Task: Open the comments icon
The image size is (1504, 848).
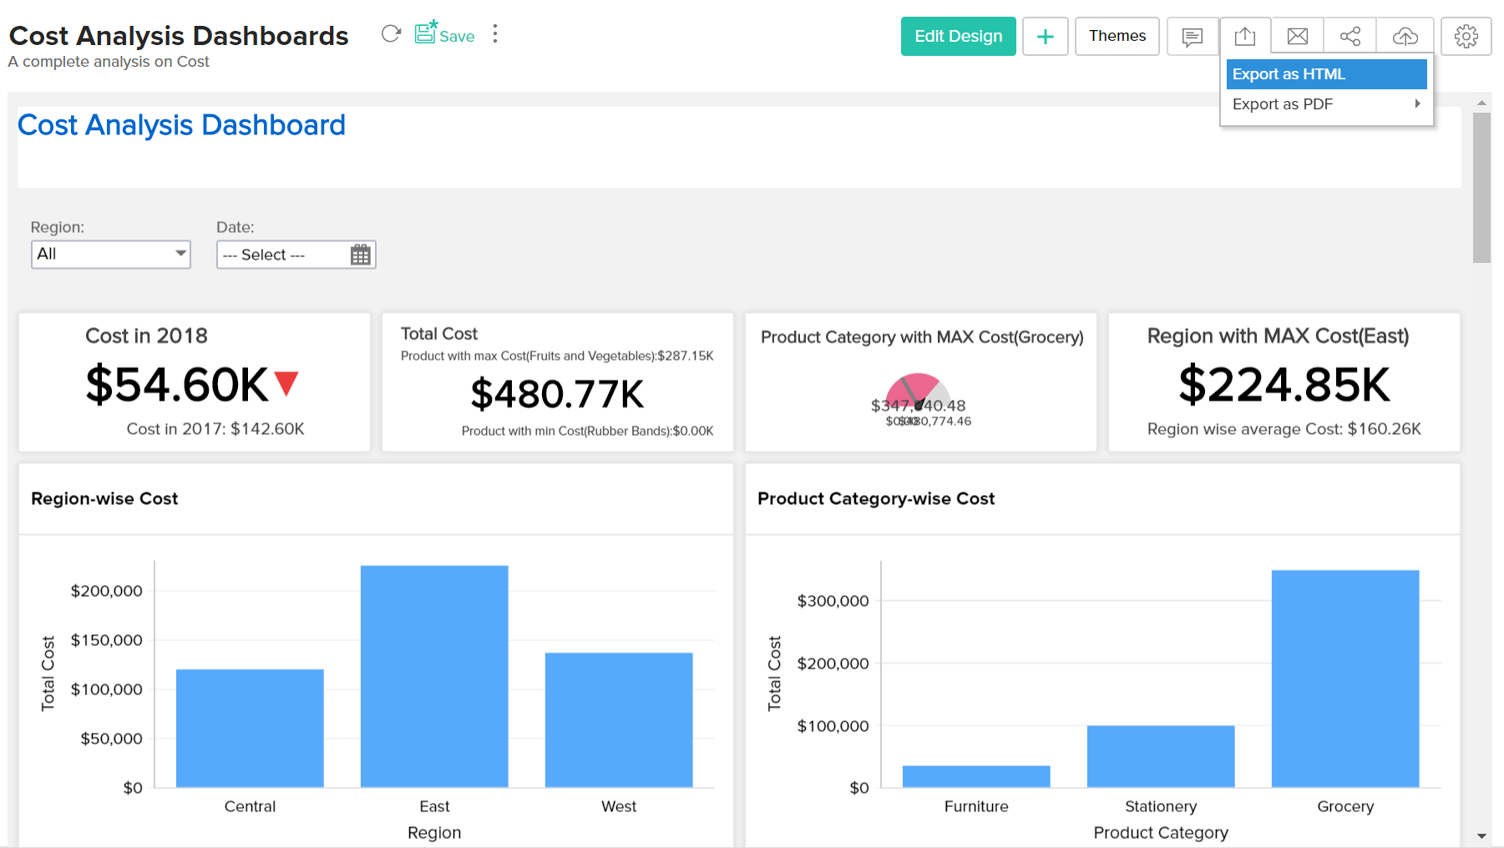Action: click(x=1192, y=37)
